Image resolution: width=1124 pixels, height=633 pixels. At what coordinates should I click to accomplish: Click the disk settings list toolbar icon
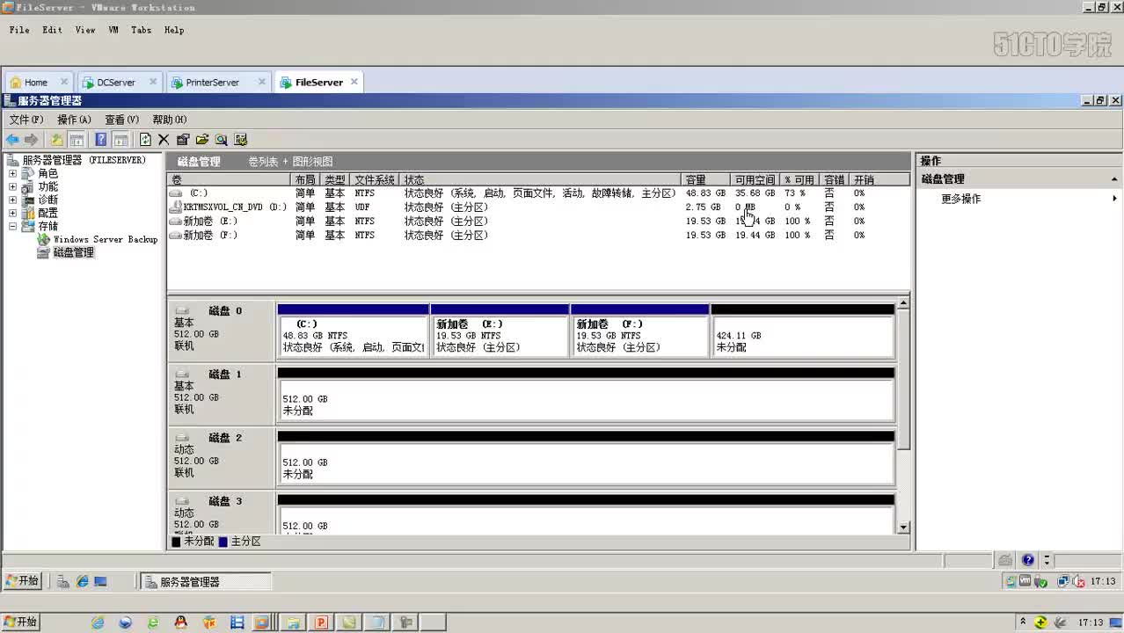[241, 140]
